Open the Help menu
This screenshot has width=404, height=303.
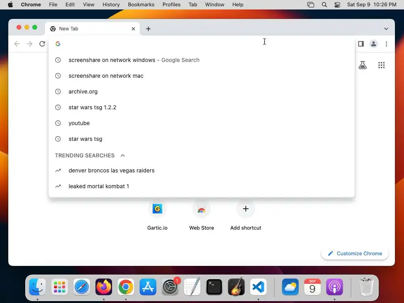[238, 5]
